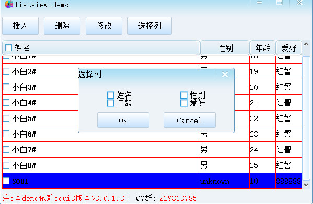
Task: Click the 插入 button
Action: 20,26
